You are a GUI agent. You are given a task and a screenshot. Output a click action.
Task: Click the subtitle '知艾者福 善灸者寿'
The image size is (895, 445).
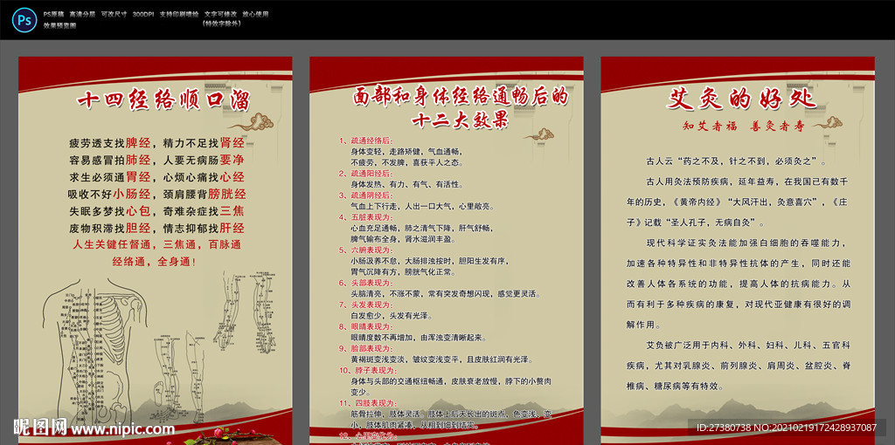tap(743, 127)
